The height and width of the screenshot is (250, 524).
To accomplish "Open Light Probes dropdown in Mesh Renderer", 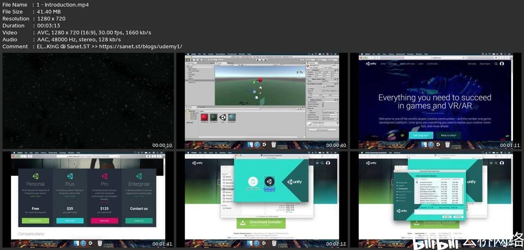I will tap(330, 115).
